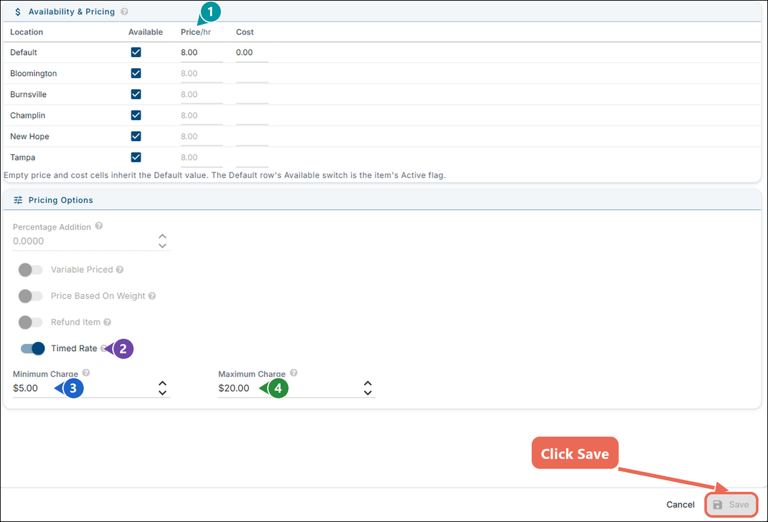This screenshot has width=768, height=522.
Task: Click the Availability & Pricing help icon
Action: (125, 11)
